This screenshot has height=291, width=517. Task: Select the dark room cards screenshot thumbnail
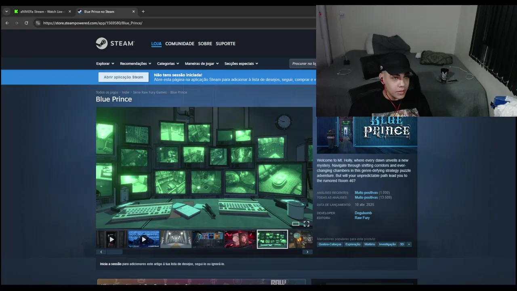pyautogui.click(x=208, y=239)
